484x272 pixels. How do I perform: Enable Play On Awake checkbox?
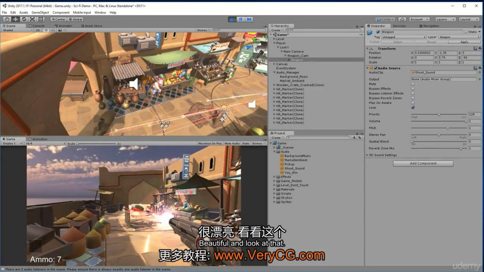[x=413, y=102]
